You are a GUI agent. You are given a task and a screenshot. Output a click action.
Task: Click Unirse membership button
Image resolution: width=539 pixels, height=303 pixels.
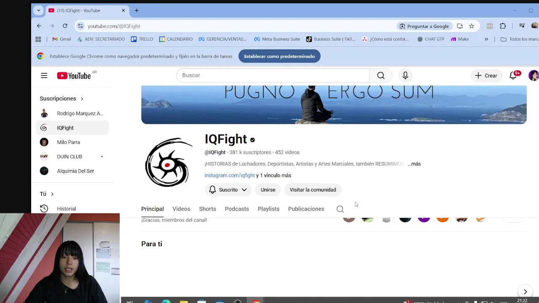pyautogui.click(x=268, y=190)
